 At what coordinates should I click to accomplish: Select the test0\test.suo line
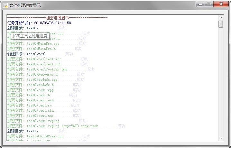pyautogui.click(x=44, y=116)
